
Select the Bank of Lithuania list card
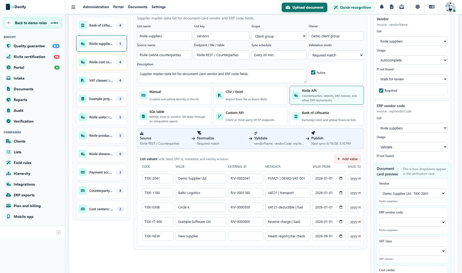(102, 25)
